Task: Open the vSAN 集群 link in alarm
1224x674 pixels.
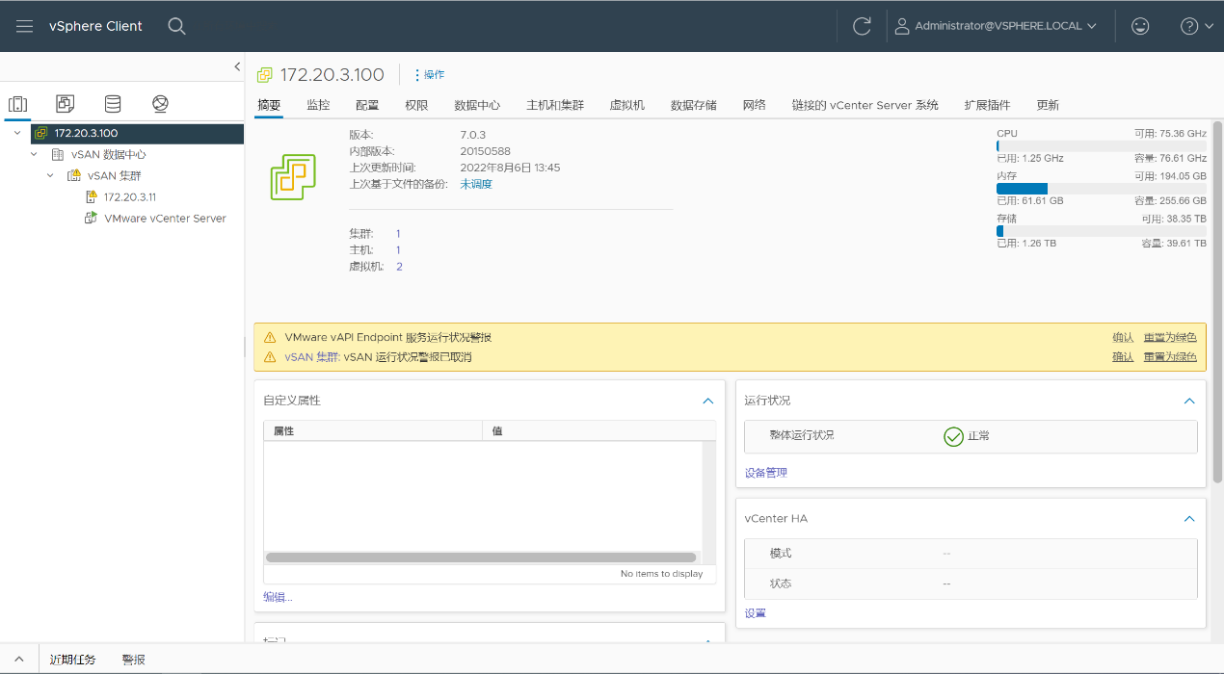Action: coord(311,357)
